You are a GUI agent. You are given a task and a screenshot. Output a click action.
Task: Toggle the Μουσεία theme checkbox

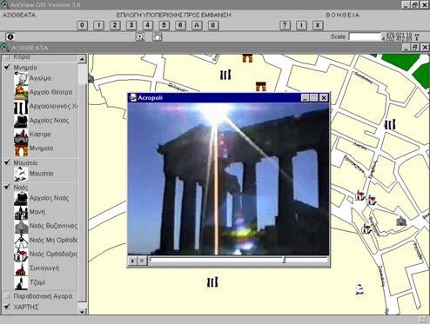point(7,162)
